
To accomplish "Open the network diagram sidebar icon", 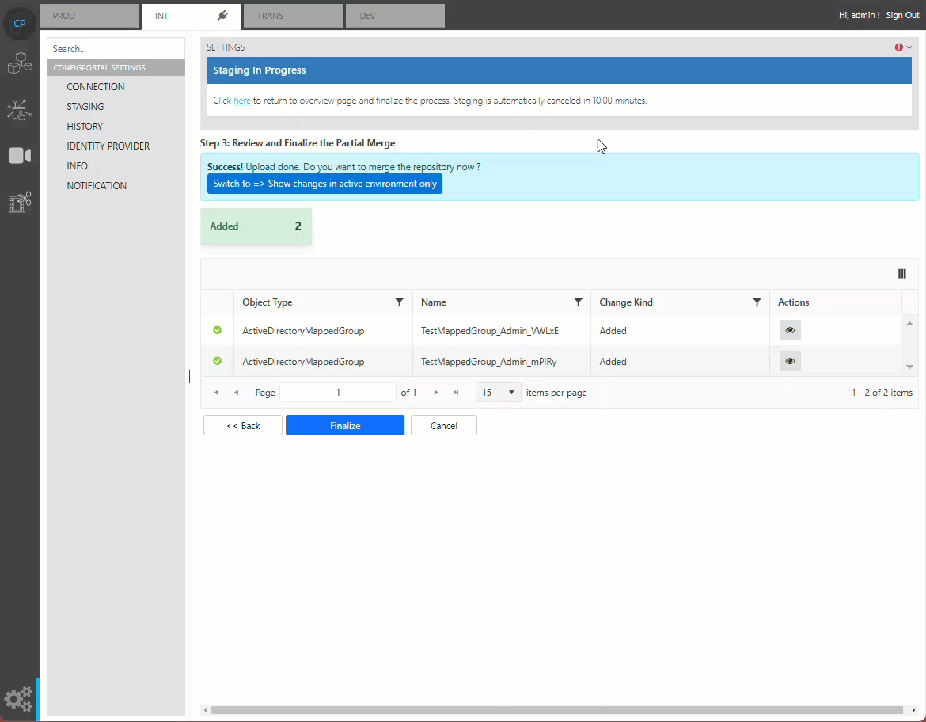I will (x=19, y=110).
